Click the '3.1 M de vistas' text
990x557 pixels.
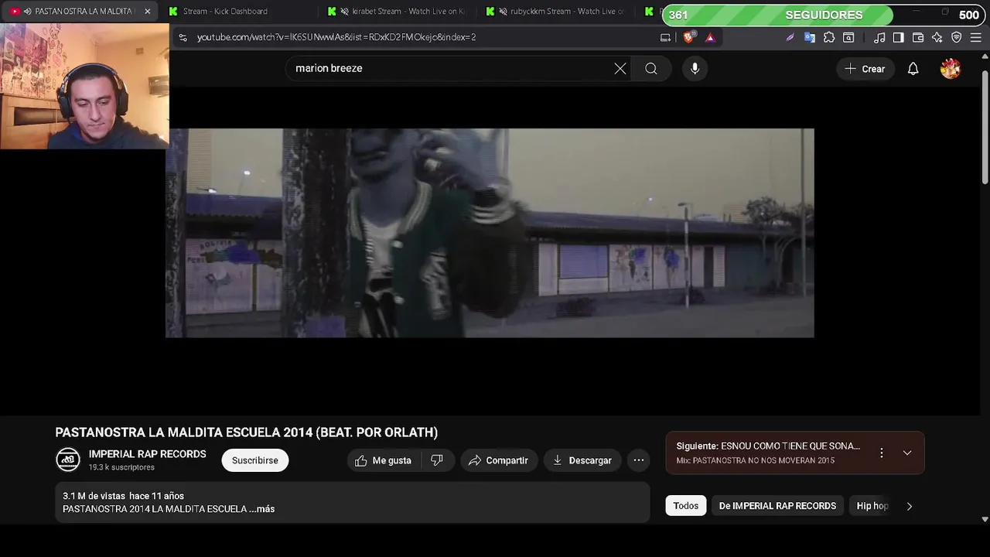point(94,496)
